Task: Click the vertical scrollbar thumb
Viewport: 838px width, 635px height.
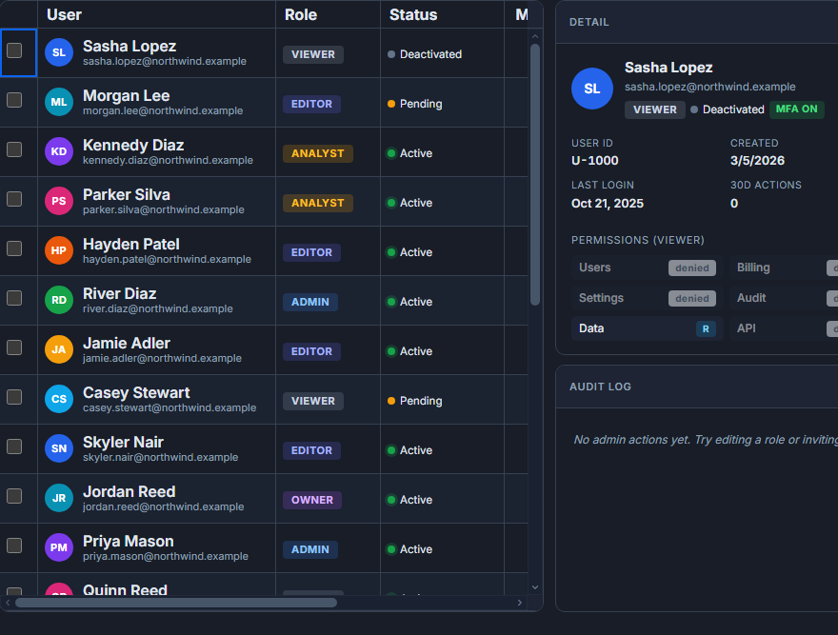Action: 535,175
